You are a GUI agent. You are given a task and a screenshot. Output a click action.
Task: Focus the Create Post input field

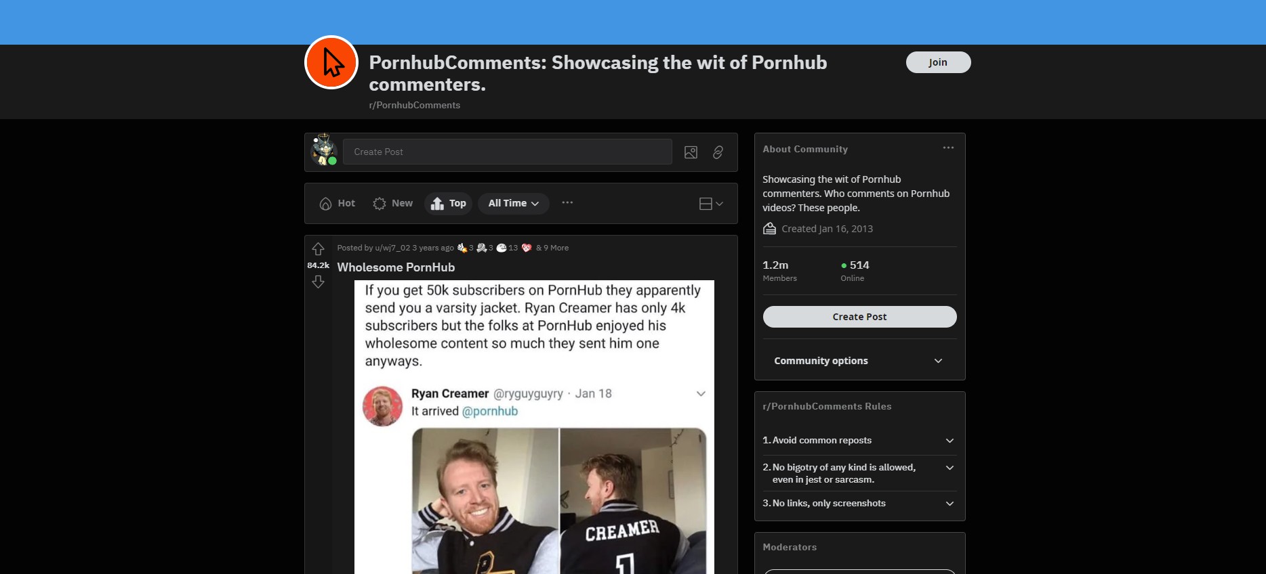tap(508, 152)
